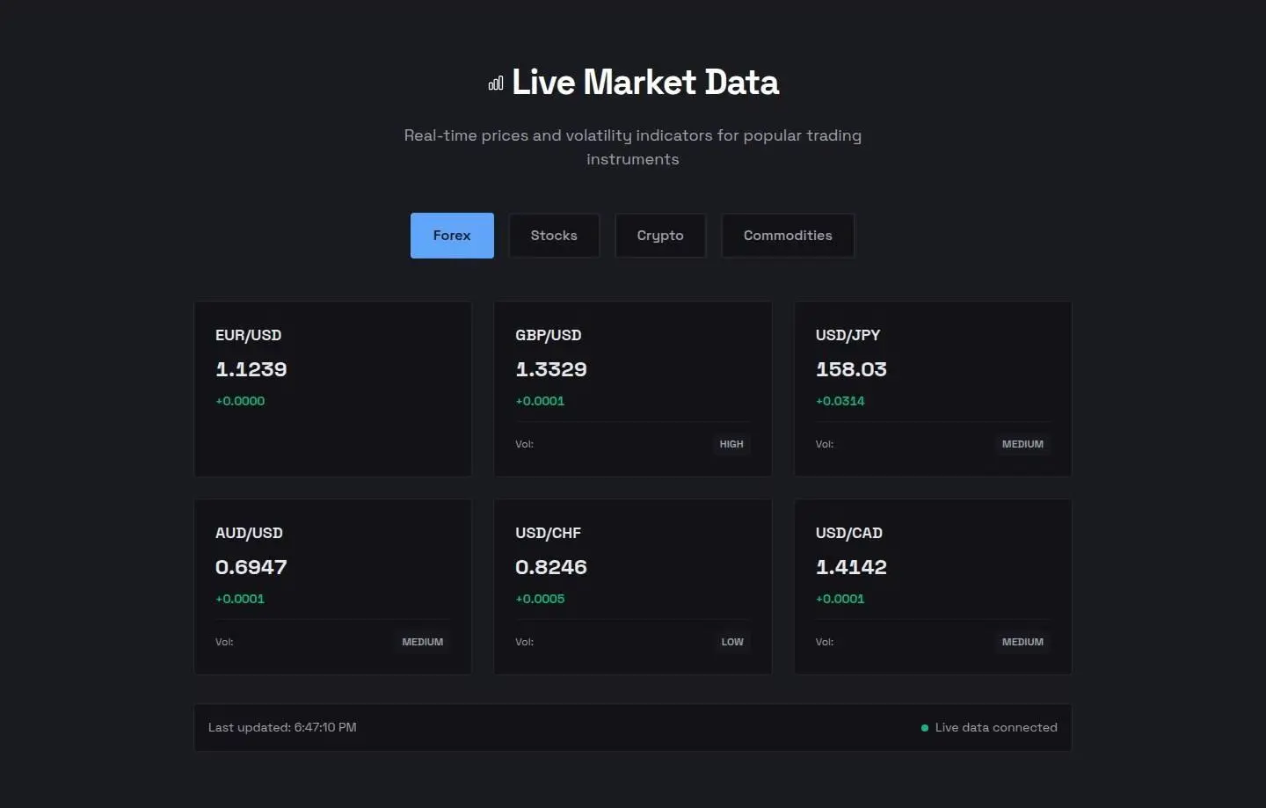Click the MEDIUM volatility badge on AUD/USD
Screen dimensions: 1266x808
[x=422, y=642]
